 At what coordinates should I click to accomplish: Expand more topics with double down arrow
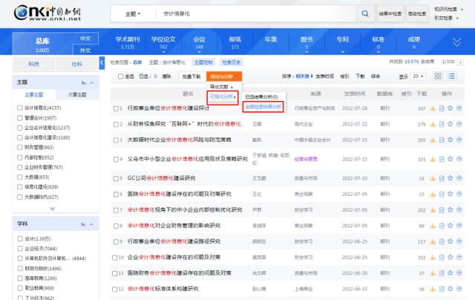tap(53, 209)
